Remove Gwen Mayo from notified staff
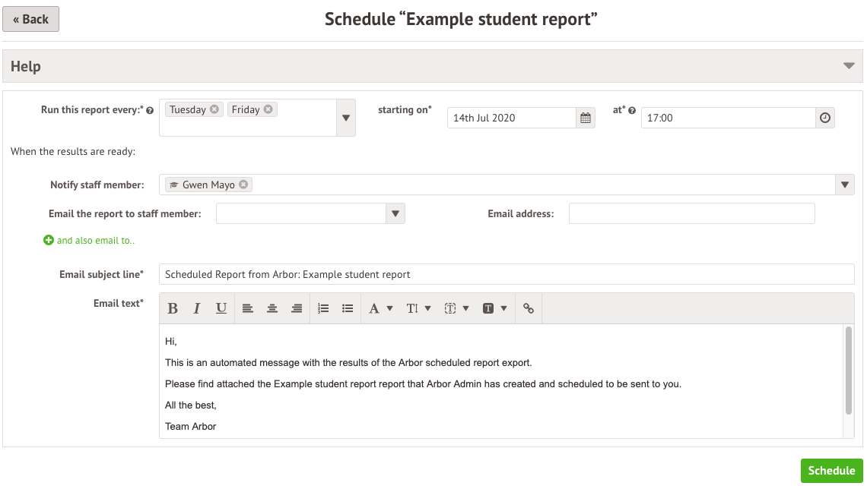The image size is (867, 489). [x=243, y=185]
